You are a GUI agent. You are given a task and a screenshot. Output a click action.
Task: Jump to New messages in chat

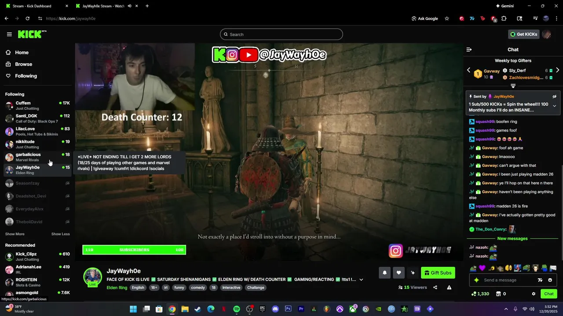(512, 238)
